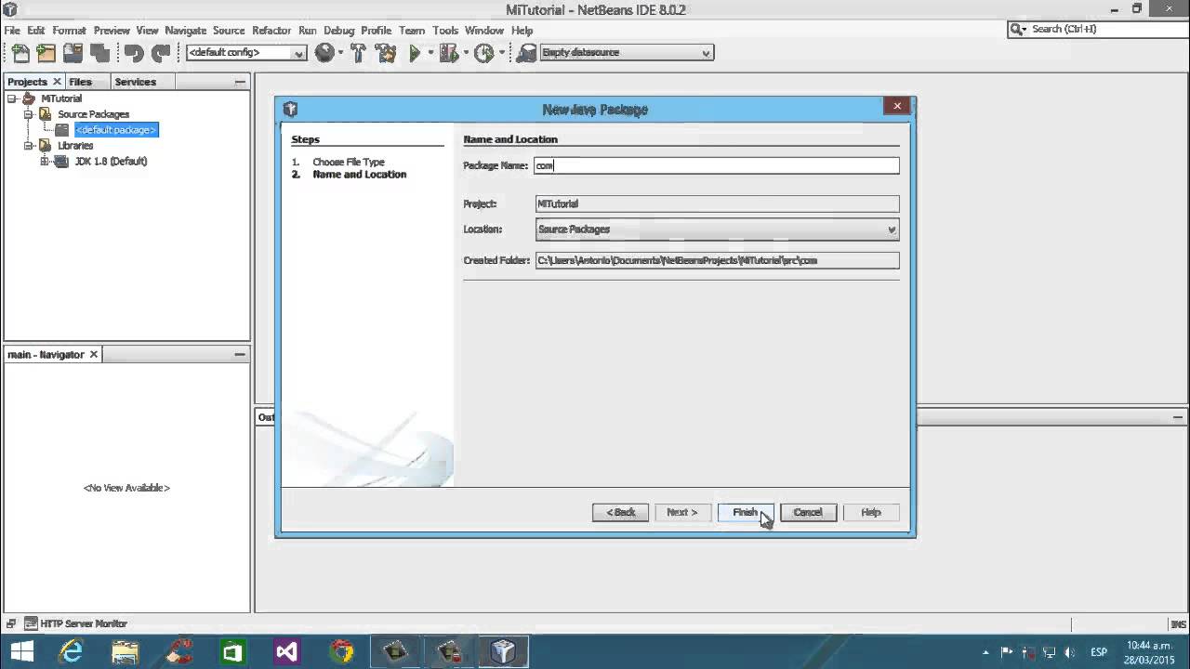Click the Redo arrow icon

[161, 53]
